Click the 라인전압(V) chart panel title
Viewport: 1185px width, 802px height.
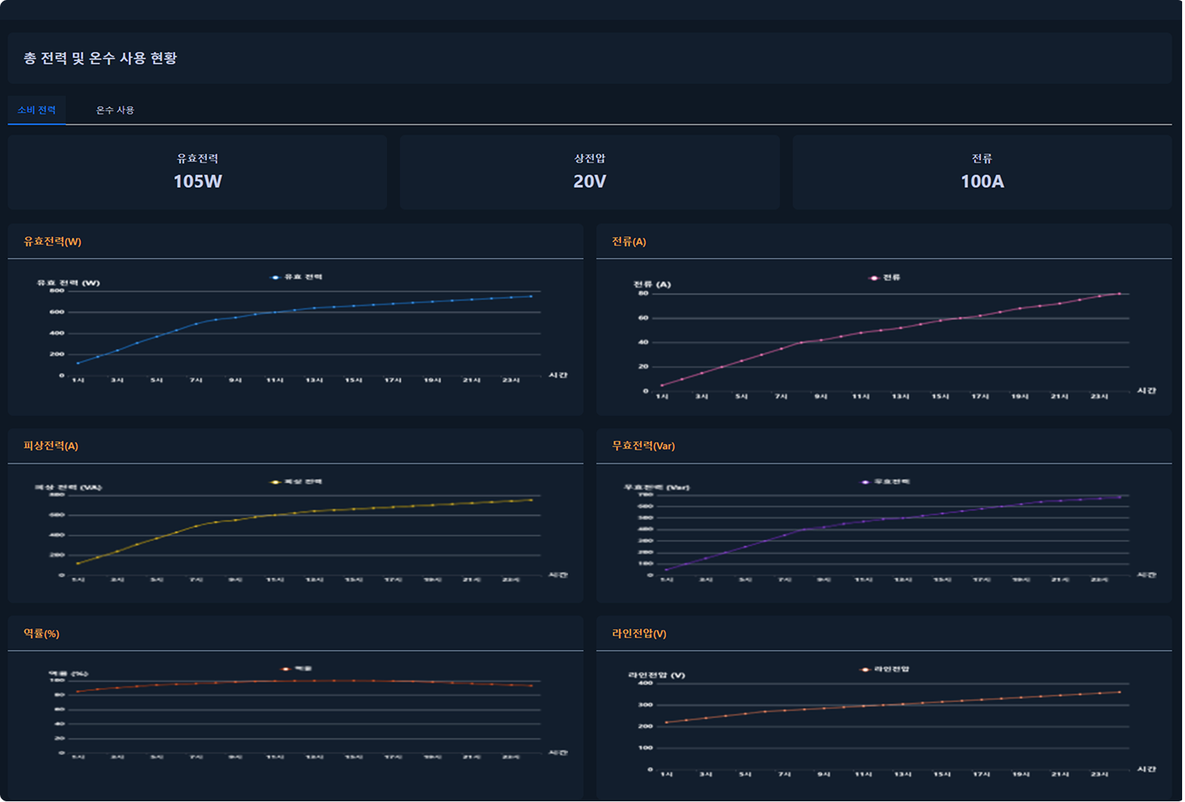(639, 633)
